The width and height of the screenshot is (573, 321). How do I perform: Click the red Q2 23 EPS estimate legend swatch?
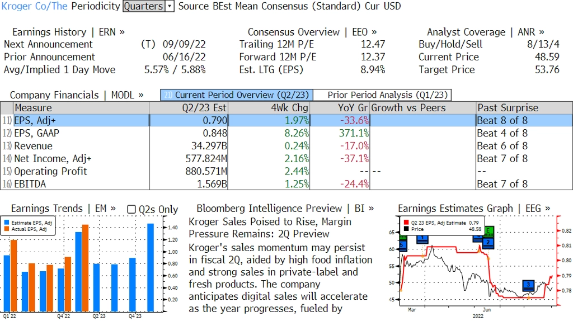pos(406,223)
